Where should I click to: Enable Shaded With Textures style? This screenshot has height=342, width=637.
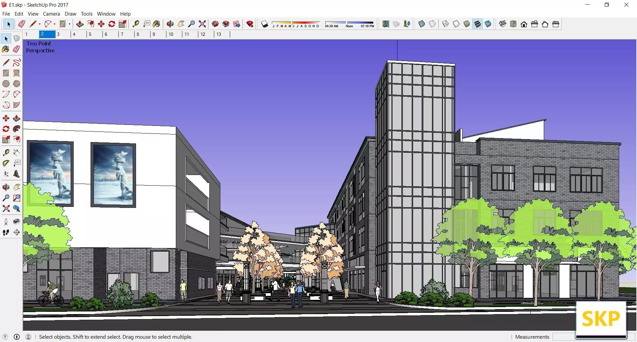click(477, 24)
